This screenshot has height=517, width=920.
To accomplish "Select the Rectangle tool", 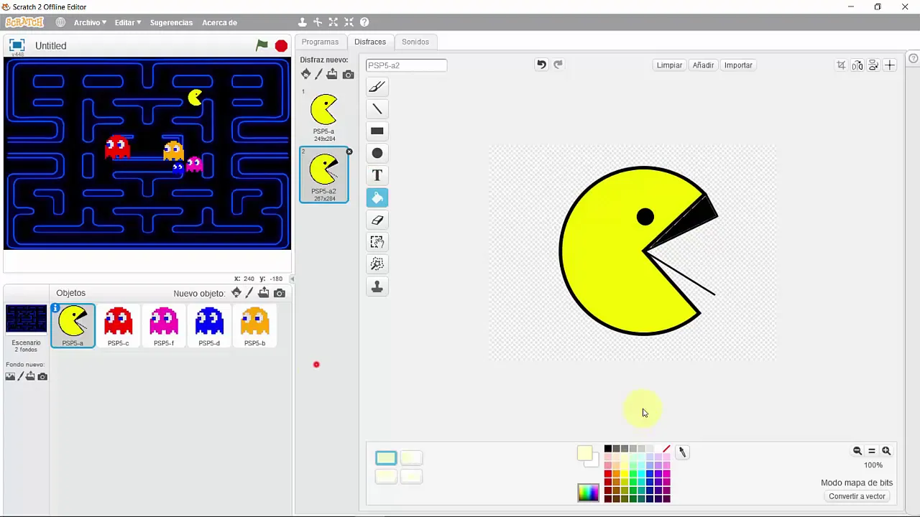I will tap(377, 131).
